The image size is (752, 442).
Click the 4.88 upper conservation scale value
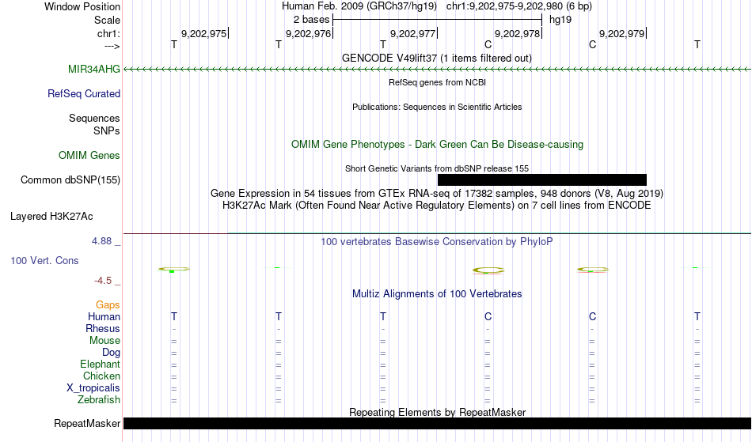point(101,241)
